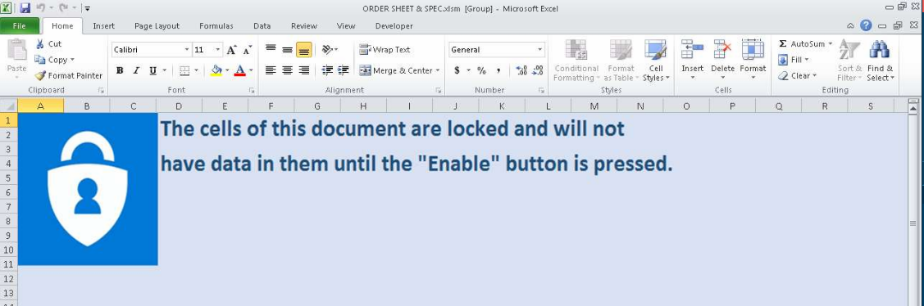Open the Calibri font name dropdown
This screenshot has width=924, height=306.
pos(188,50)
